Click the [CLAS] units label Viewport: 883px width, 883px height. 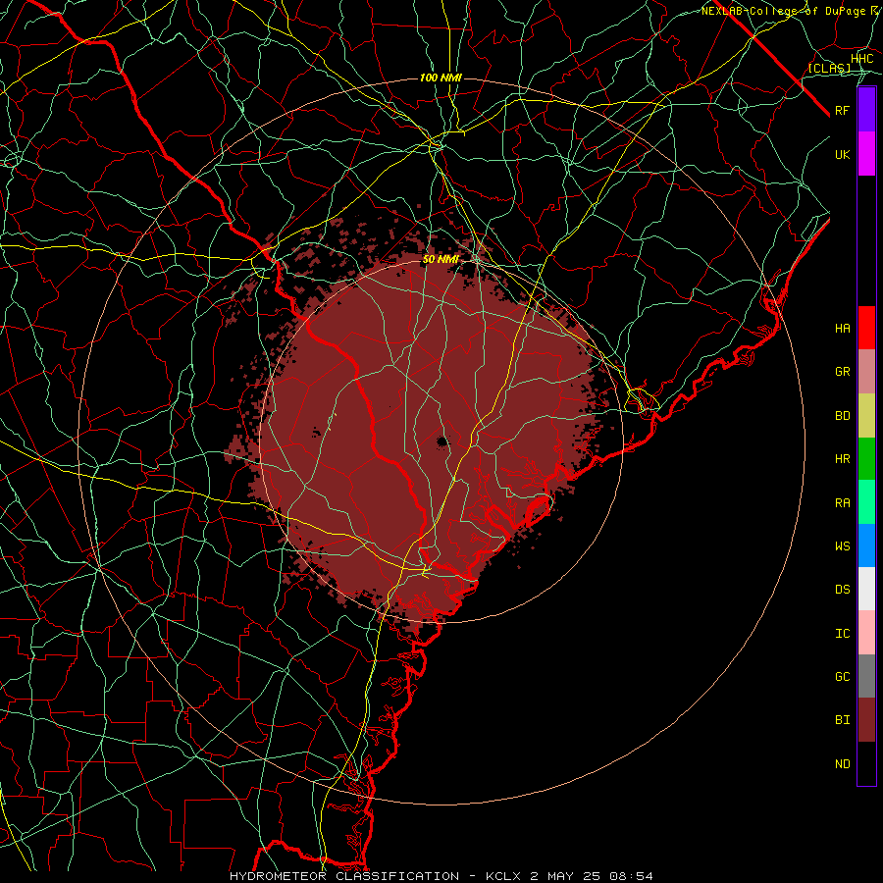pos(829,68)
